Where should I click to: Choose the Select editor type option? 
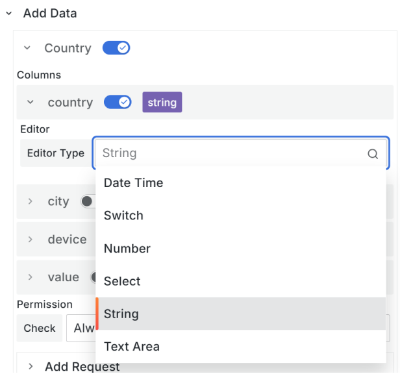(x=122, y=281)
